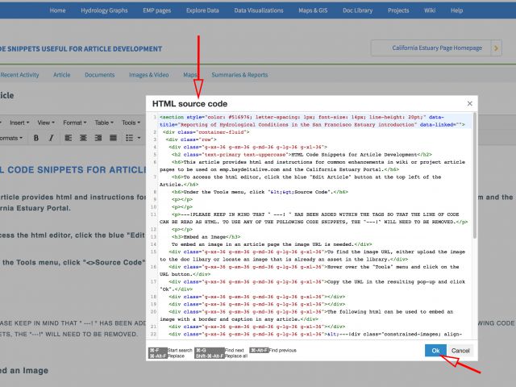Screen dimensions: 516x387
Task: Open the View menu in the editor
Action: coord(46,123)
